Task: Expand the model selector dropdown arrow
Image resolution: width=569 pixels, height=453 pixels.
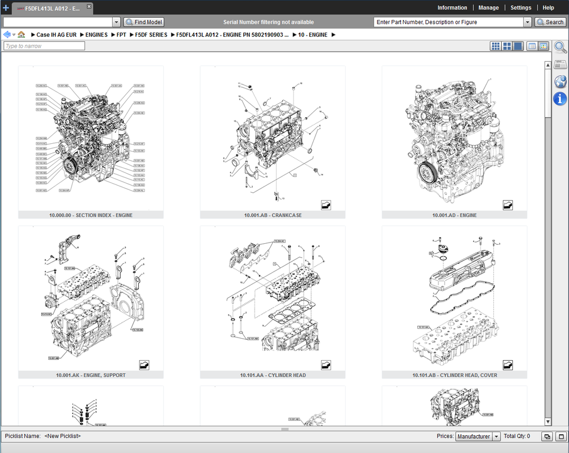Action: pos(116,22)
